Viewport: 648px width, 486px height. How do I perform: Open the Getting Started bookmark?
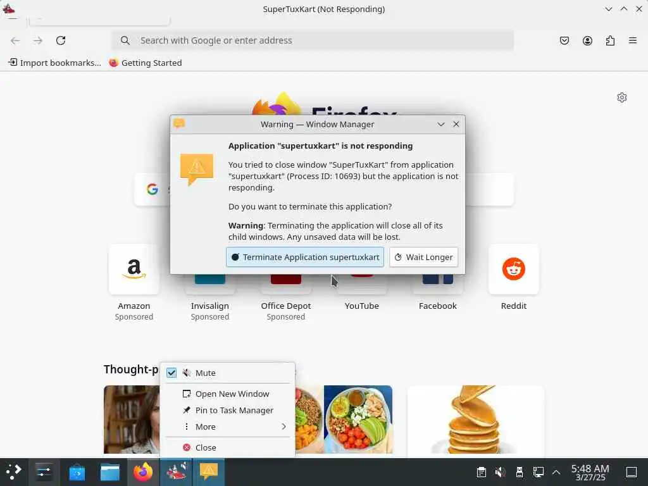click(x=146, y=63)
